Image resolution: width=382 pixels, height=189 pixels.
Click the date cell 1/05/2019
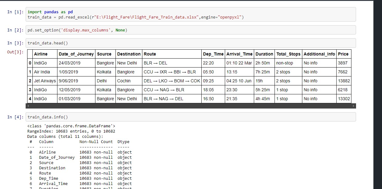click(x=76, y=72)
